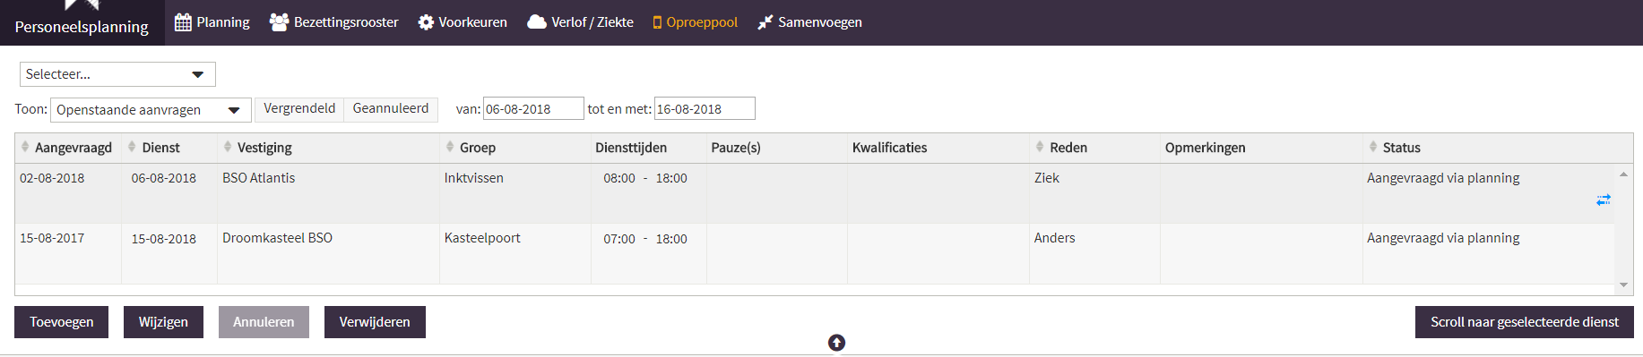
Task: Go to Bezettingsrooster tab
Action: [x=334, y=22]
